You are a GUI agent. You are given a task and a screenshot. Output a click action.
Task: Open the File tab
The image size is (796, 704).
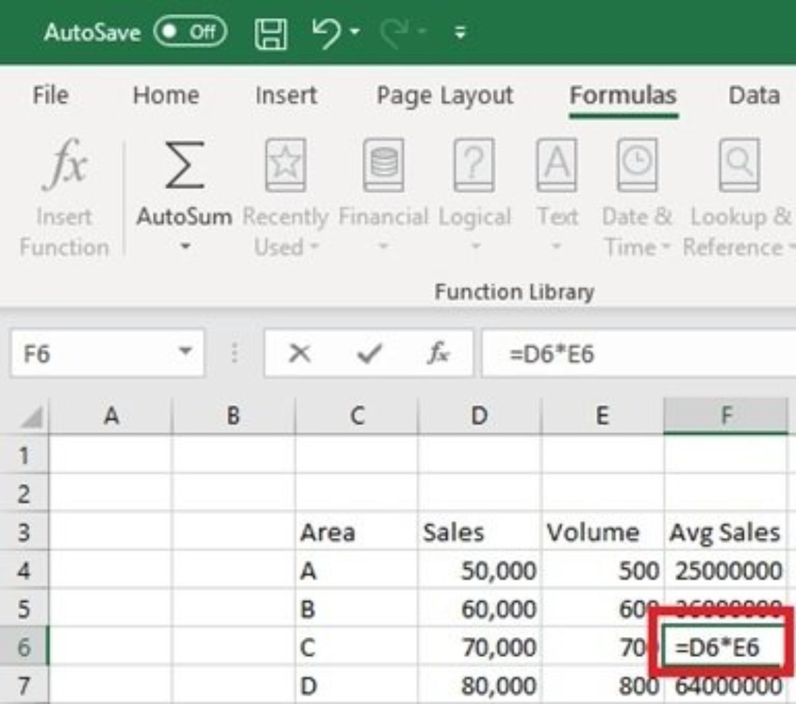(x=50, y=95)
